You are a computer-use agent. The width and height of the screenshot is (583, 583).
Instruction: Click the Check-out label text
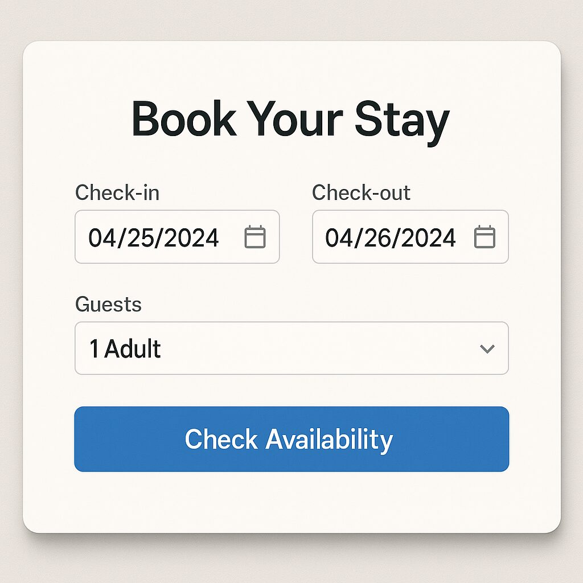pos(361,193)
